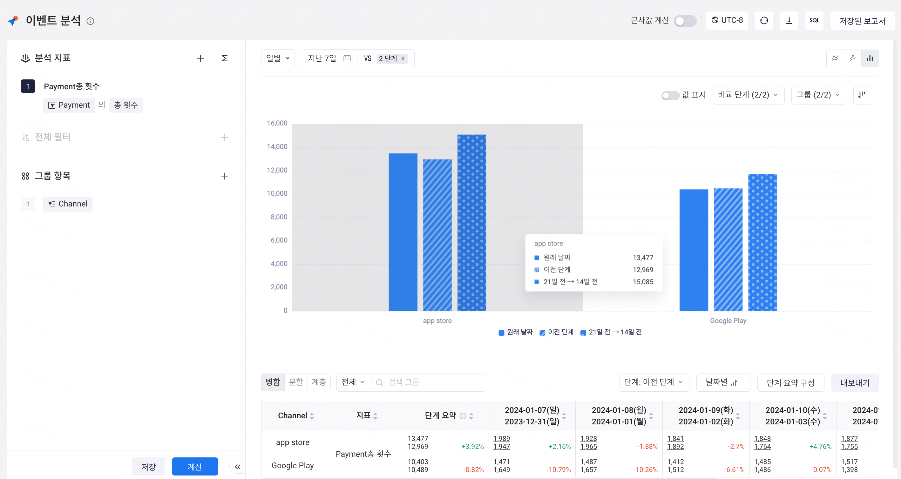The height and width of the screenshot is (479, 901).
Task: Add a 전체 필터 with plus icon
Action: click(x=225, y=138)
